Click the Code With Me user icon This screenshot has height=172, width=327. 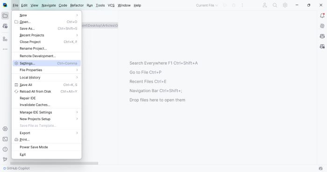[x=265, y=5]
